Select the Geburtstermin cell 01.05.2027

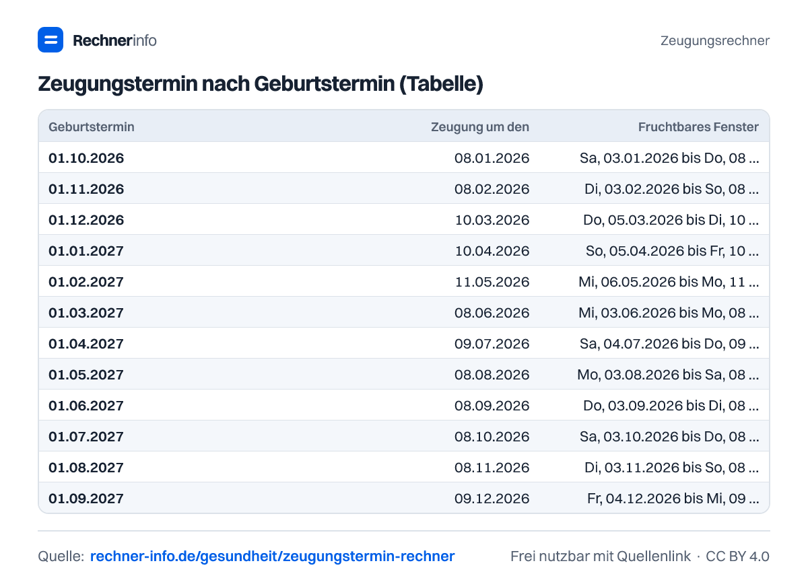pyautogui.click(x=86, y=375)
